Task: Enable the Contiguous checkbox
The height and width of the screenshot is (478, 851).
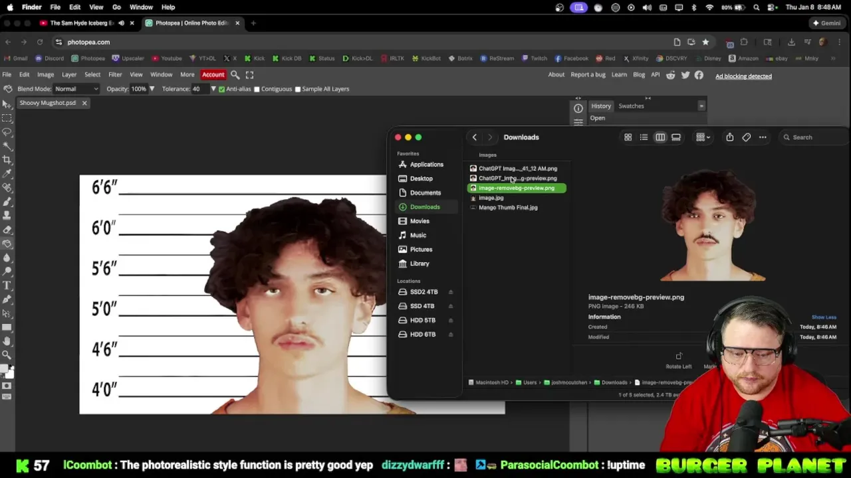Action: (x=257, y=89)
